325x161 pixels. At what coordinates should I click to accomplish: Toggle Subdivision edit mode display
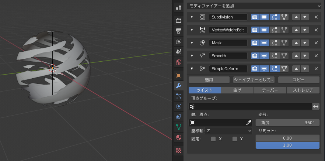[x=275, y=17]
